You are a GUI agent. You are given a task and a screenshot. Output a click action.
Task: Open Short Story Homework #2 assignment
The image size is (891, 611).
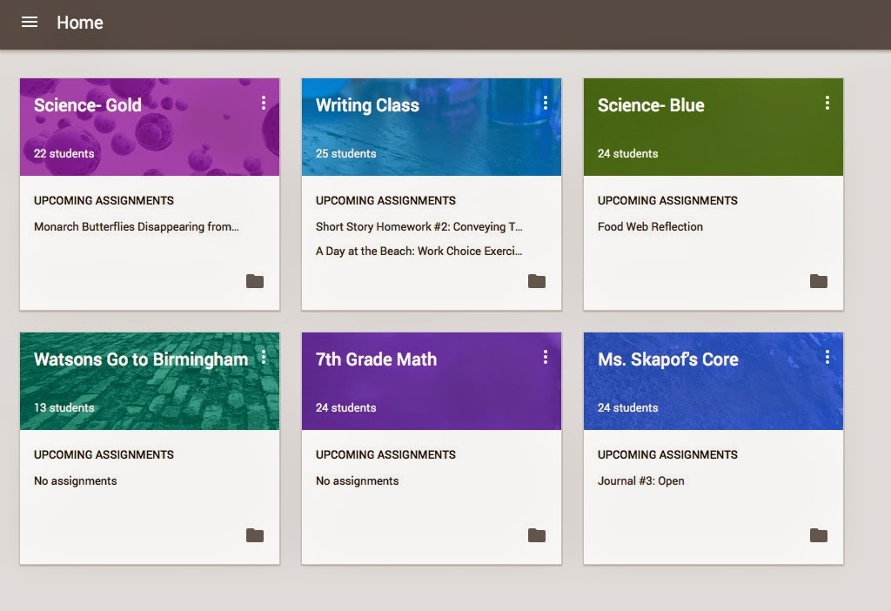click(x=419, y=227)
